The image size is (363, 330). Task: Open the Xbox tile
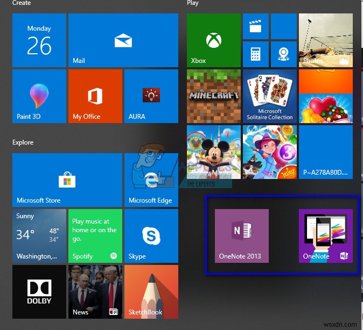[x=214, y=40]
